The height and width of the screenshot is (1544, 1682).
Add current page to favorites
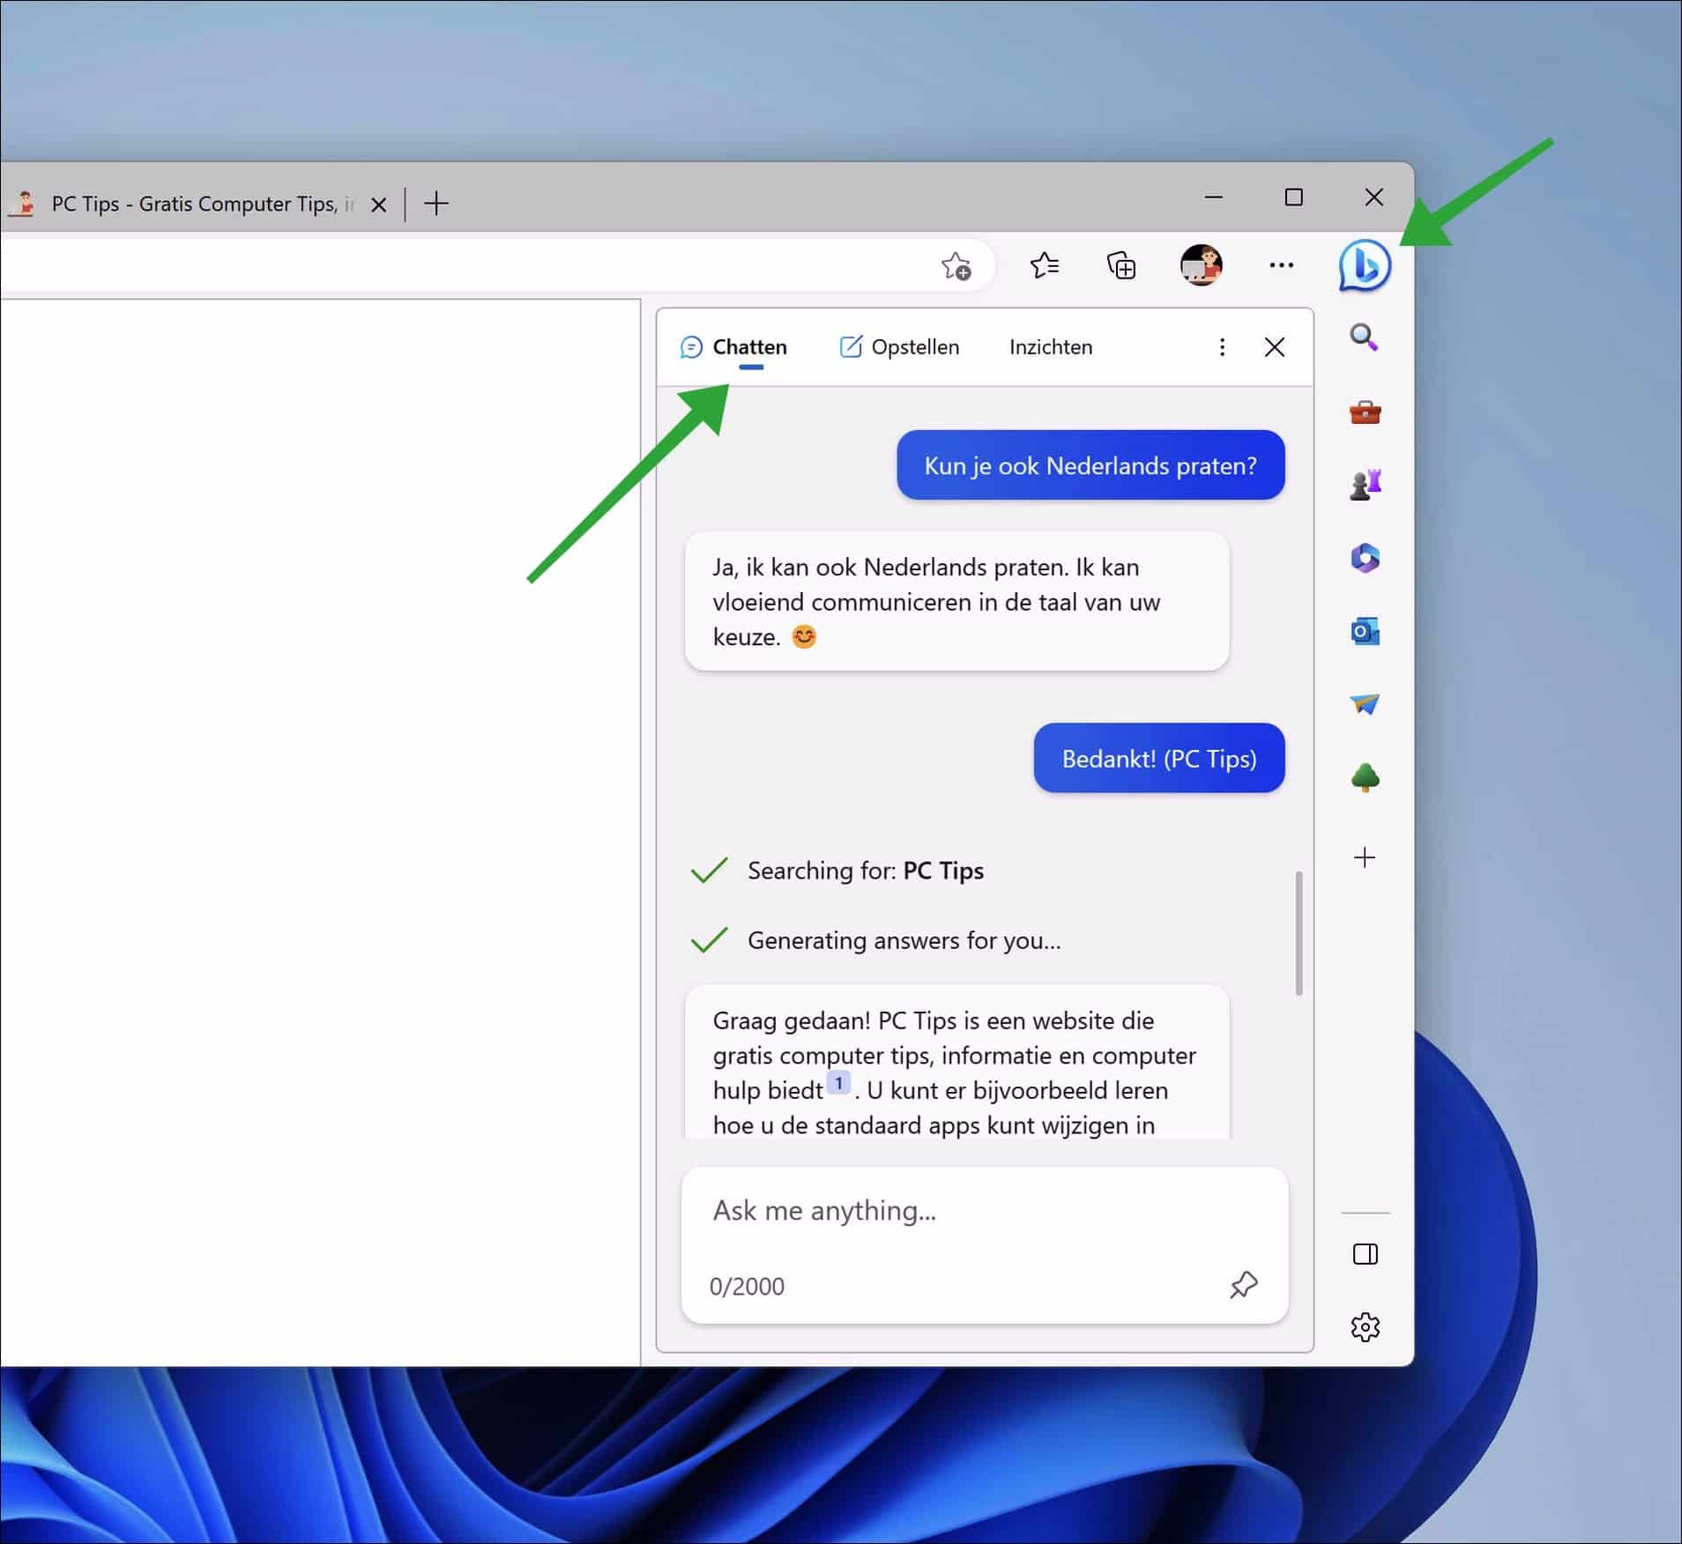959,265
